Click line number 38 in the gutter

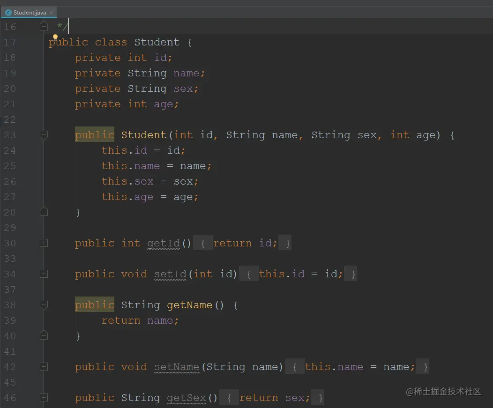coord(10,305)
